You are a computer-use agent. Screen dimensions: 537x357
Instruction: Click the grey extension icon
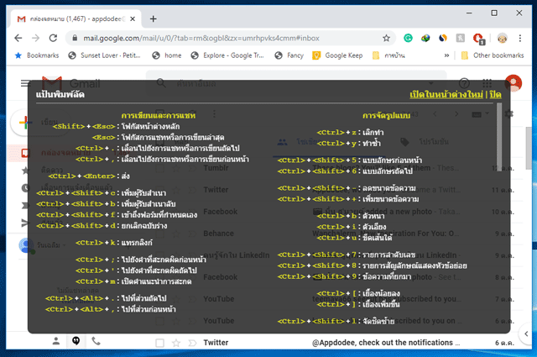pyautogui.click(x=461, y=38)
